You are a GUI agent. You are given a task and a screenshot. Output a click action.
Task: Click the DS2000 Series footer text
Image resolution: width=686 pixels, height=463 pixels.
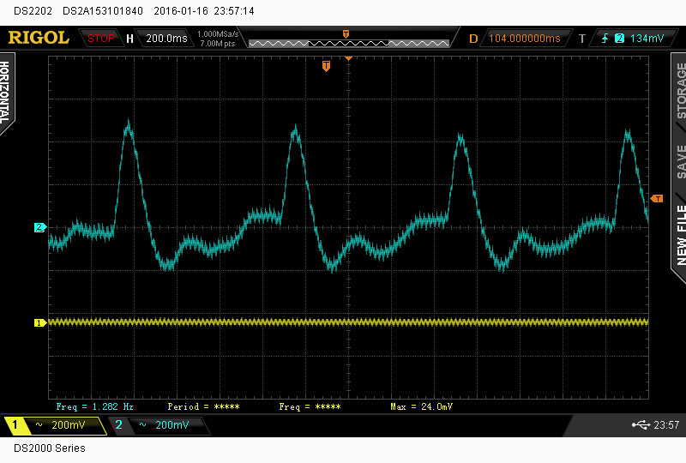point(50,448)
